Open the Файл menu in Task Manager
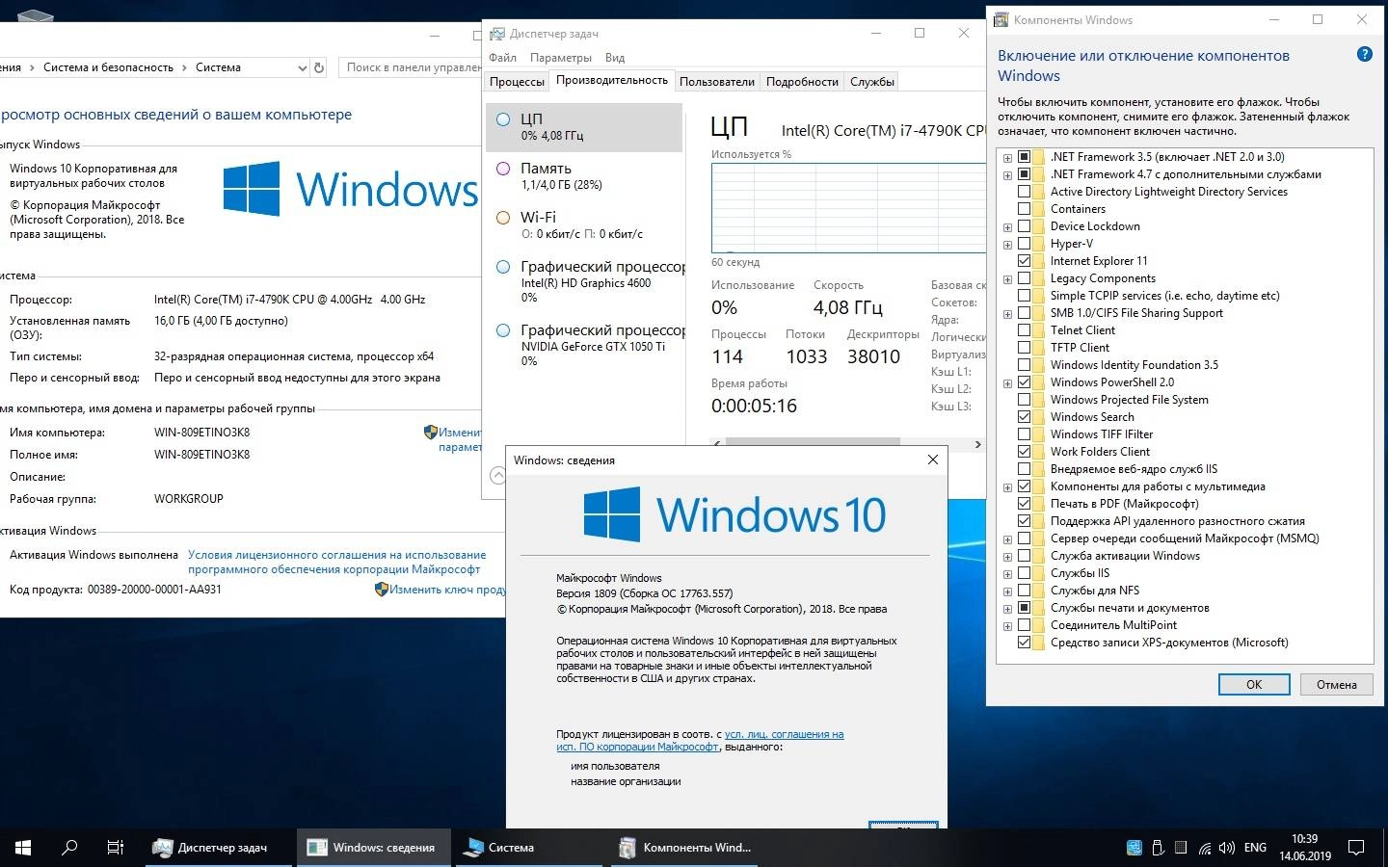Screen dimensions: 1388x867 502,58
